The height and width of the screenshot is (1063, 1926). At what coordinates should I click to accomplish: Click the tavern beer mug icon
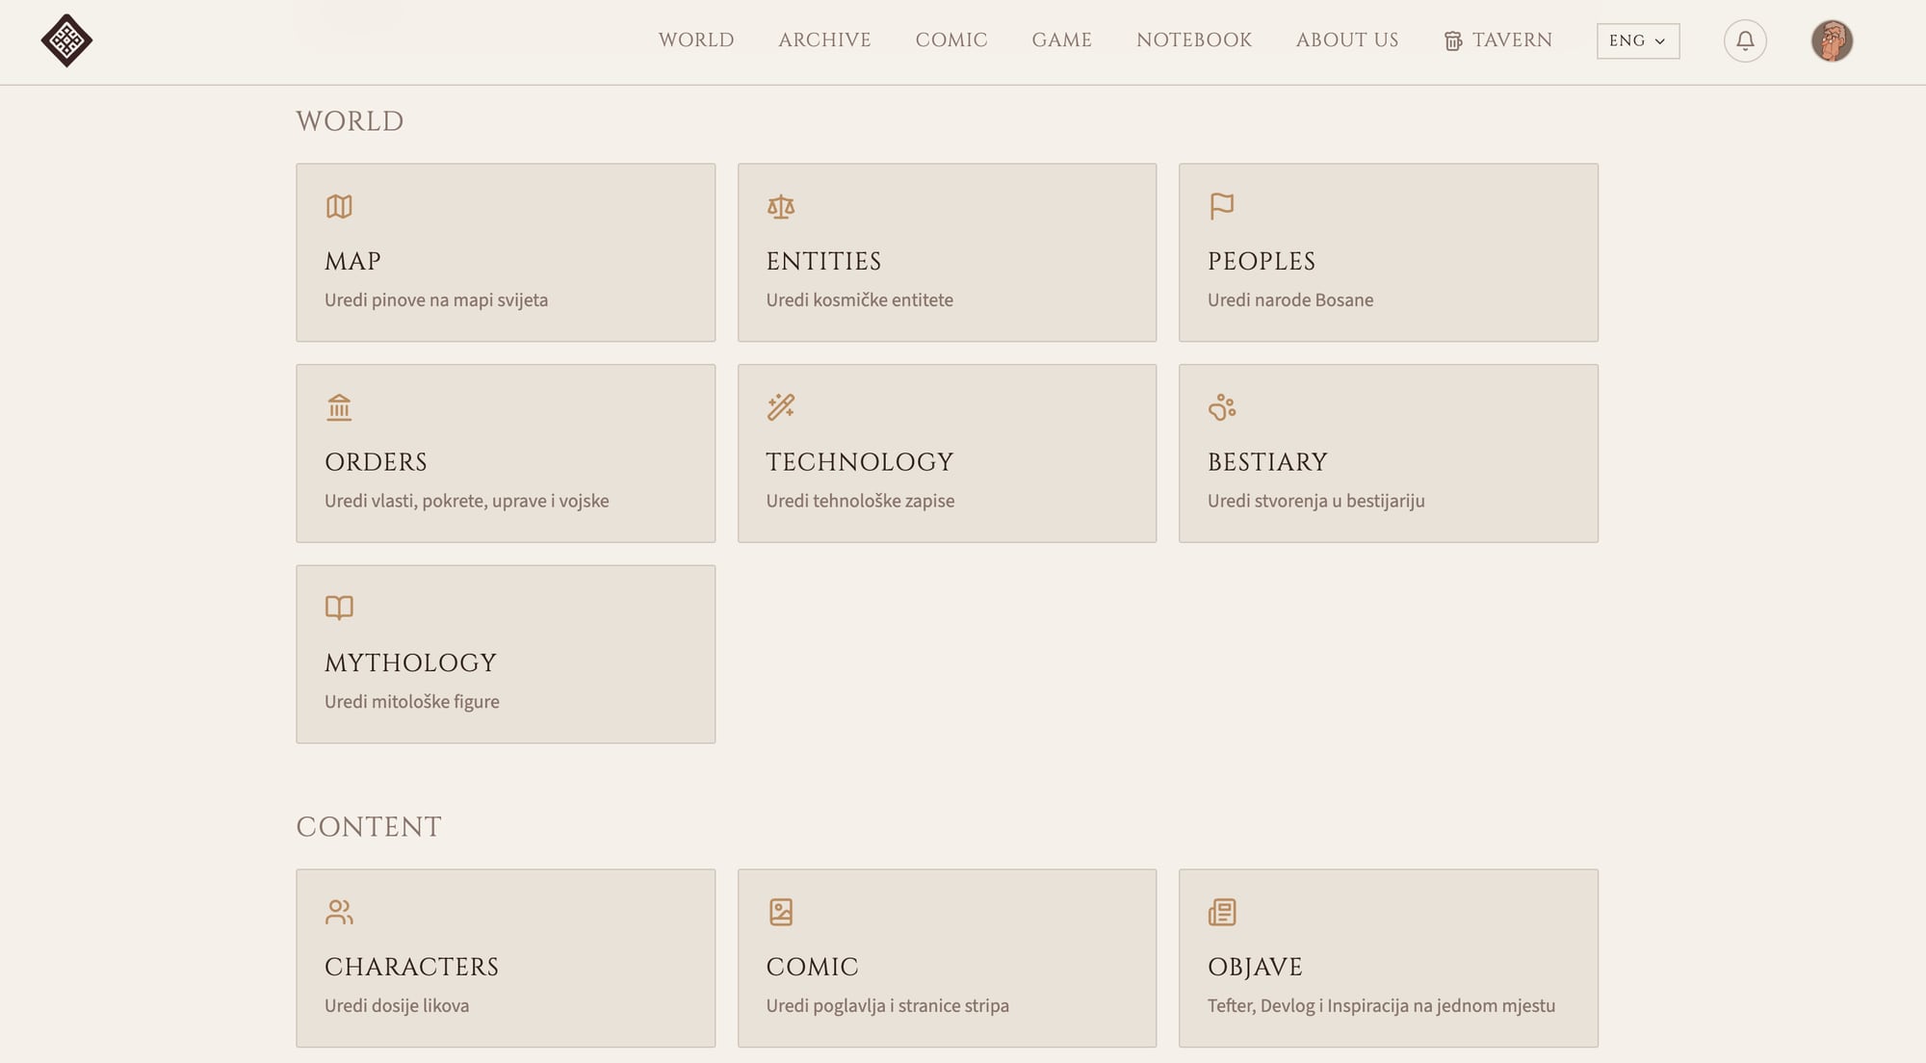point(1453,41)
